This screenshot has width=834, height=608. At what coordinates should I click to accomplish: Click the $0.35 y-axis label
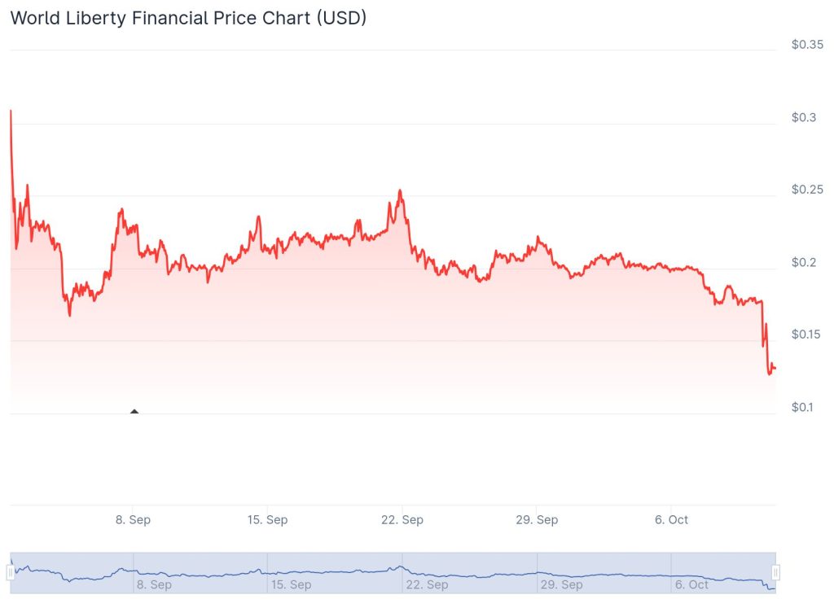pos(808,45)
